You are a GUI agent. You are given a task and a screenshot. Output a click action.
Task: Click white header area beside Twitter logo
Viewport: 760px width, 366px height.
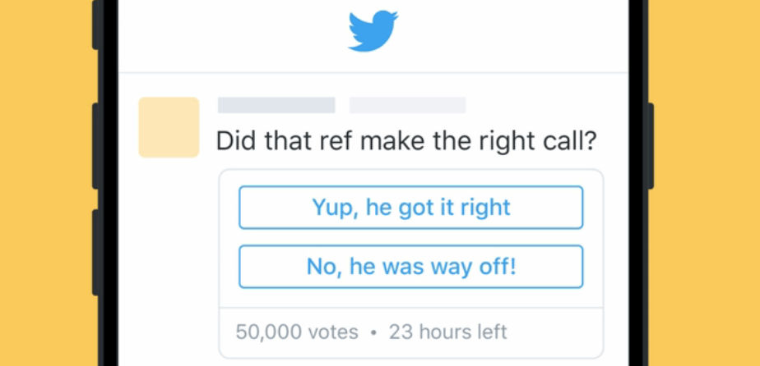(x=510, y=33)
